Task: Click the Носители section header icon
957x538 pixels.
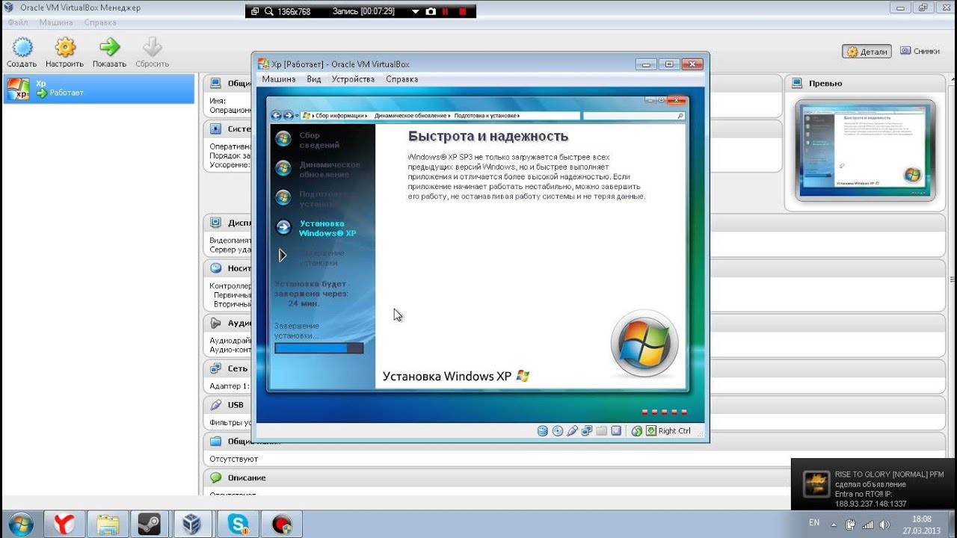Action: pyautogui.click(x=215, y=268)
